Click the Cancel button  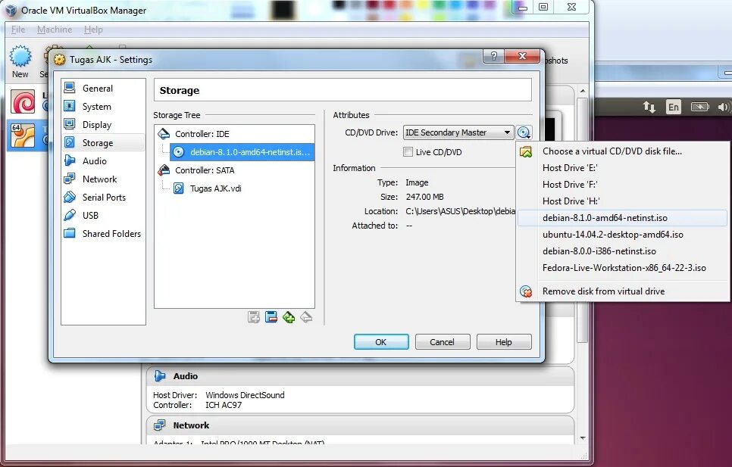point(442,341)
